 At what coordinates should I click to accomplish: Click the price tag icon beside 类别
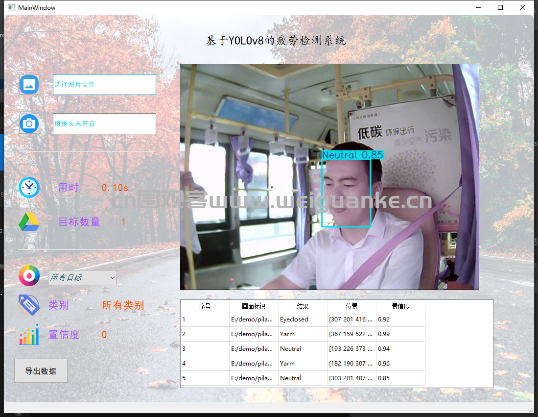29,305
